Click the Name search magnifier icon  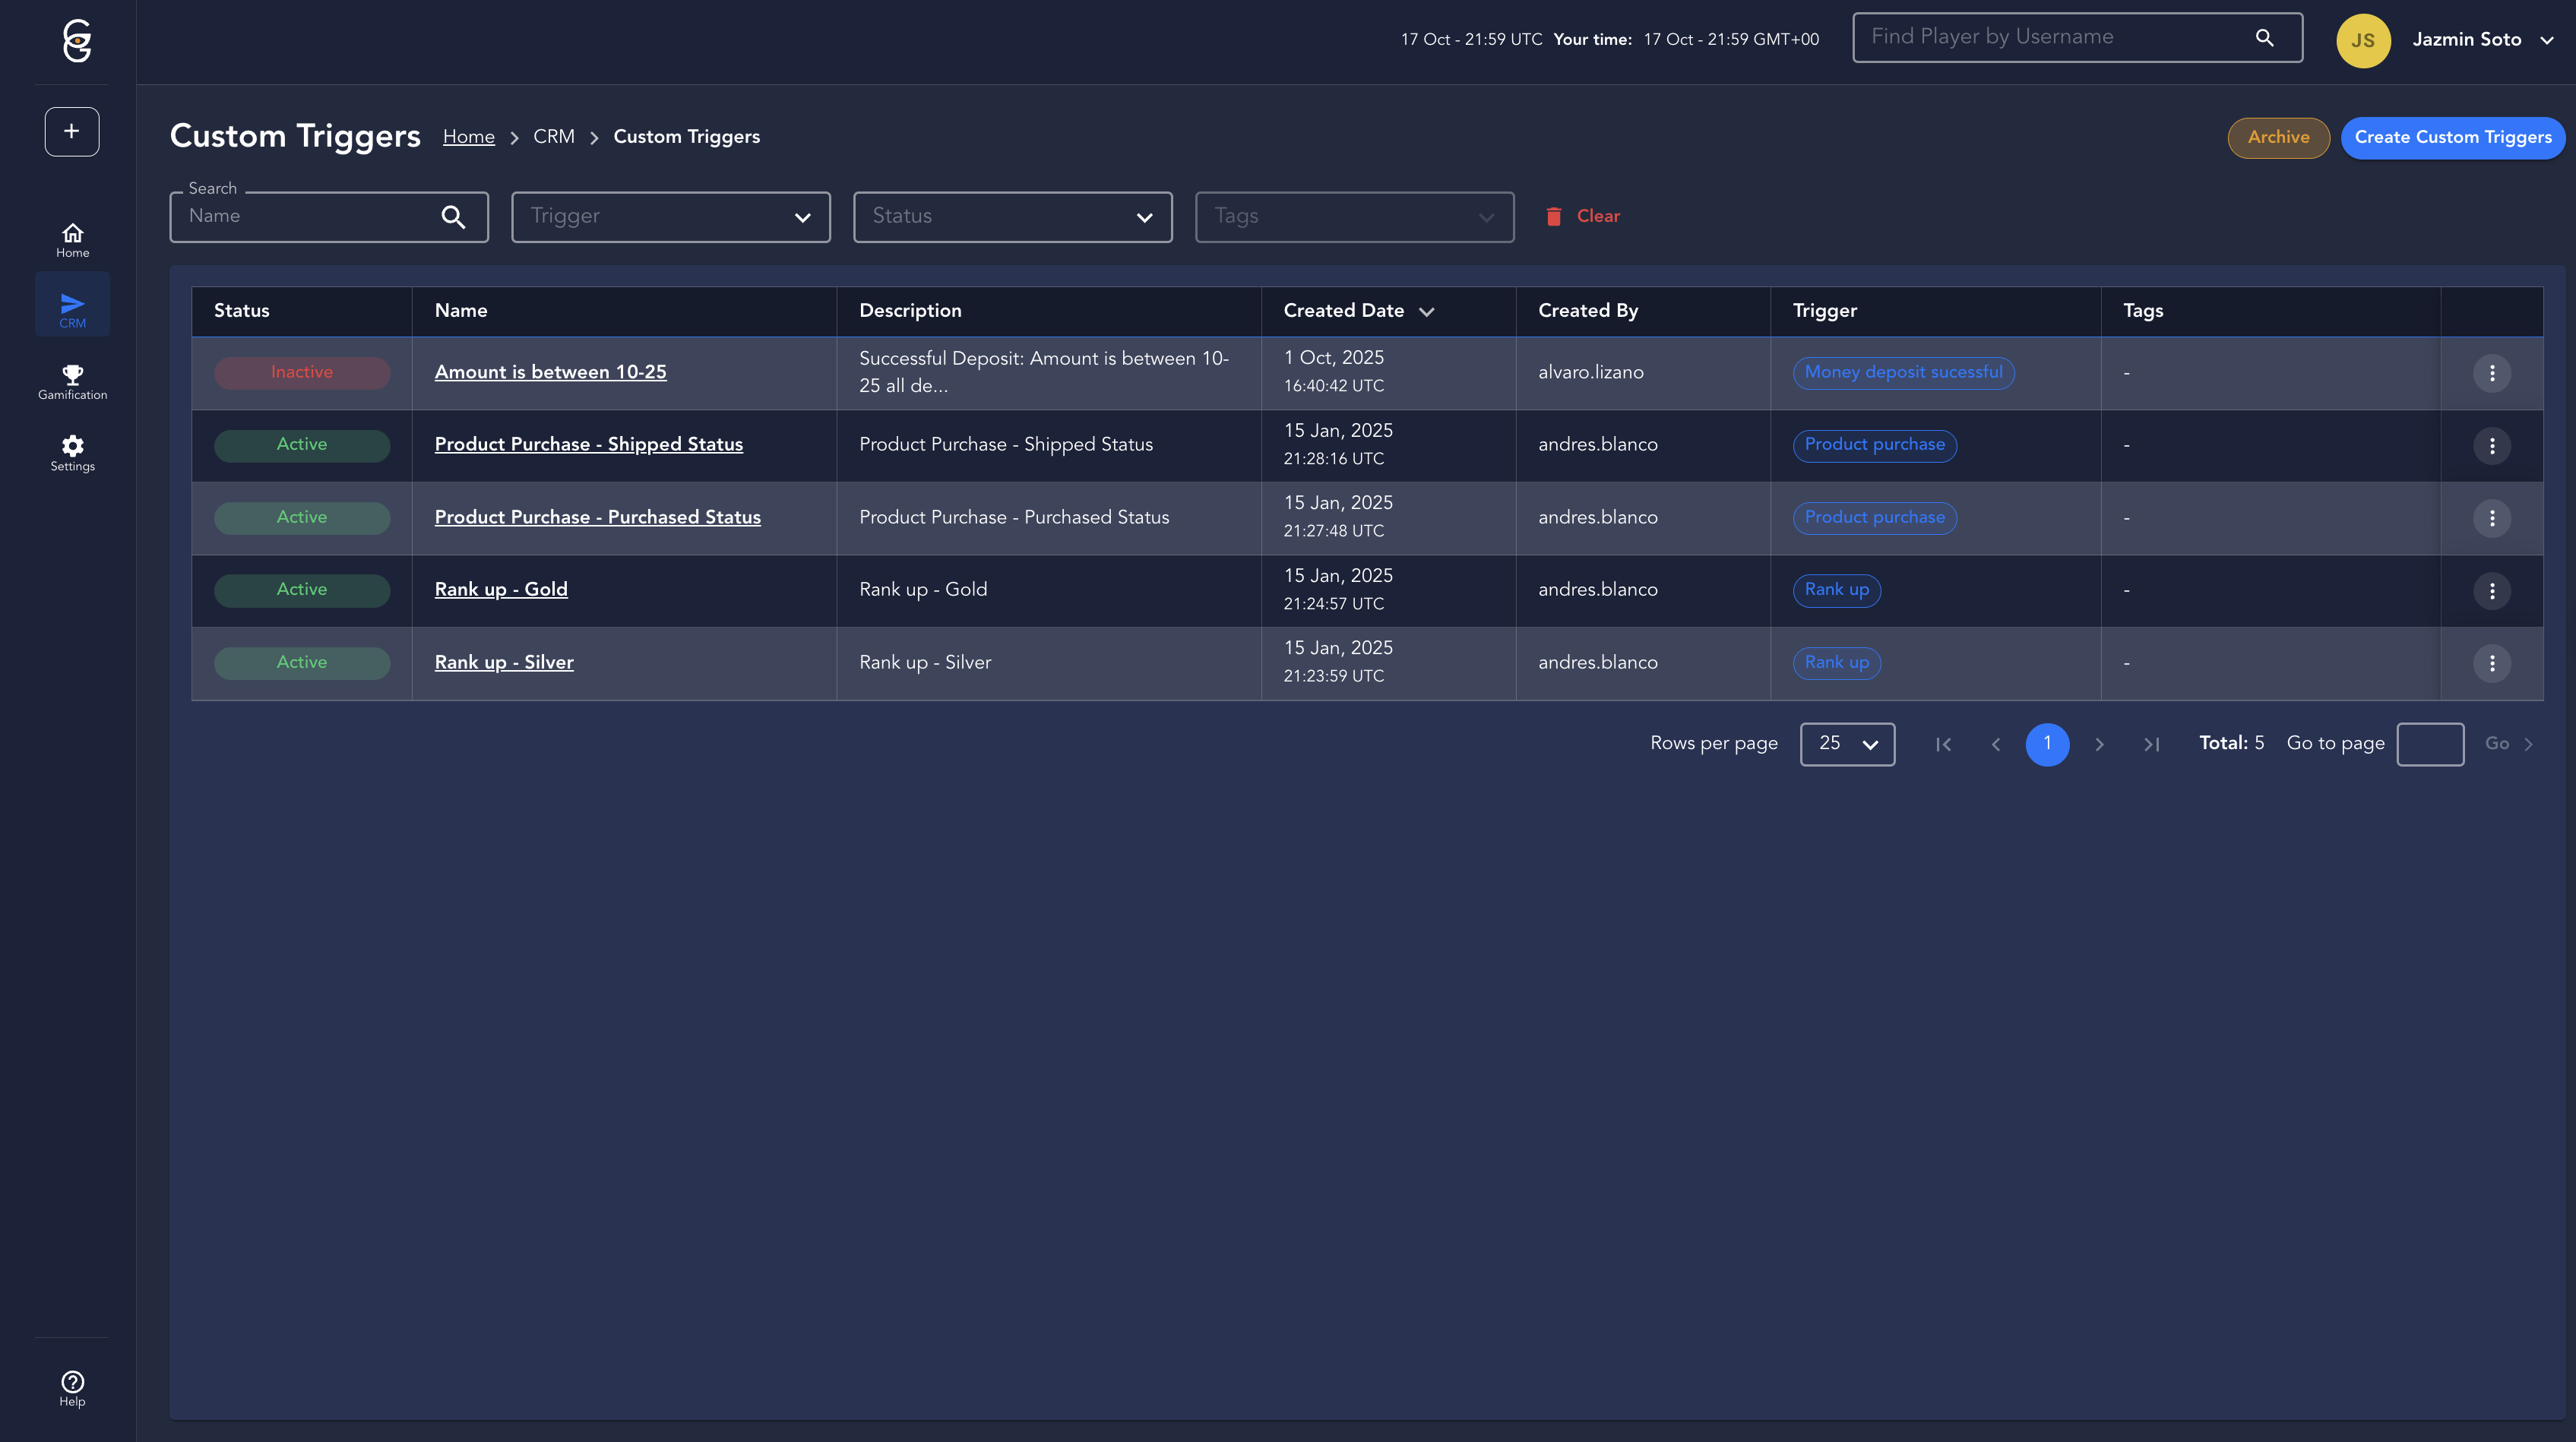click(453, 217)
